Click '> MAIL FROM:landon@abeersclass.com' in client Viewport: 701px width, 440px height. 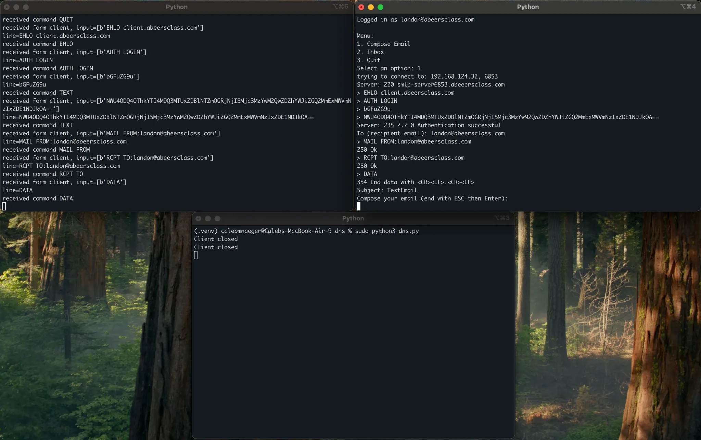pos(414,141)
